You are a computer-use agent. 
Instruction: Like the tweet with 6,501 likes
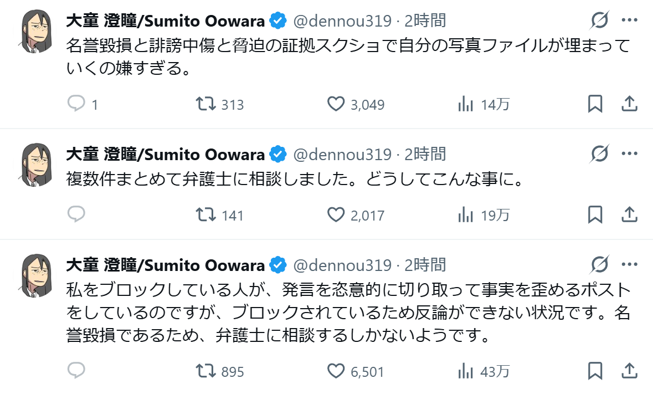pos(336,371)
